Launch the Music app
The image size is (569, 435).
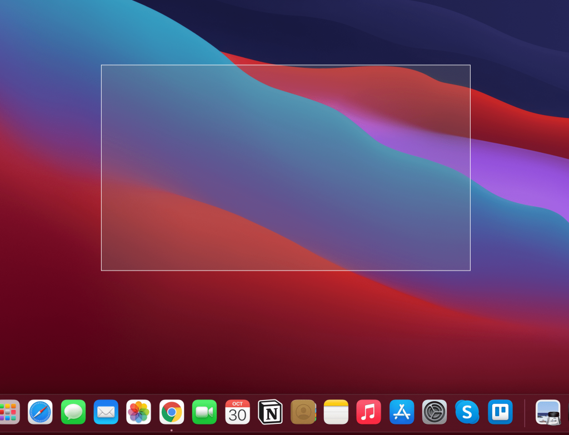pyautogui.click(x=369, y=412)
